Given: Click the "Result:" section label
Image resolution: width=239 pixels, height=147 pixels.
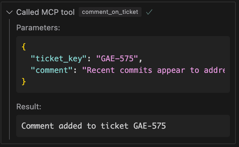Looking at the screenshot, I should tap(29, 106).
